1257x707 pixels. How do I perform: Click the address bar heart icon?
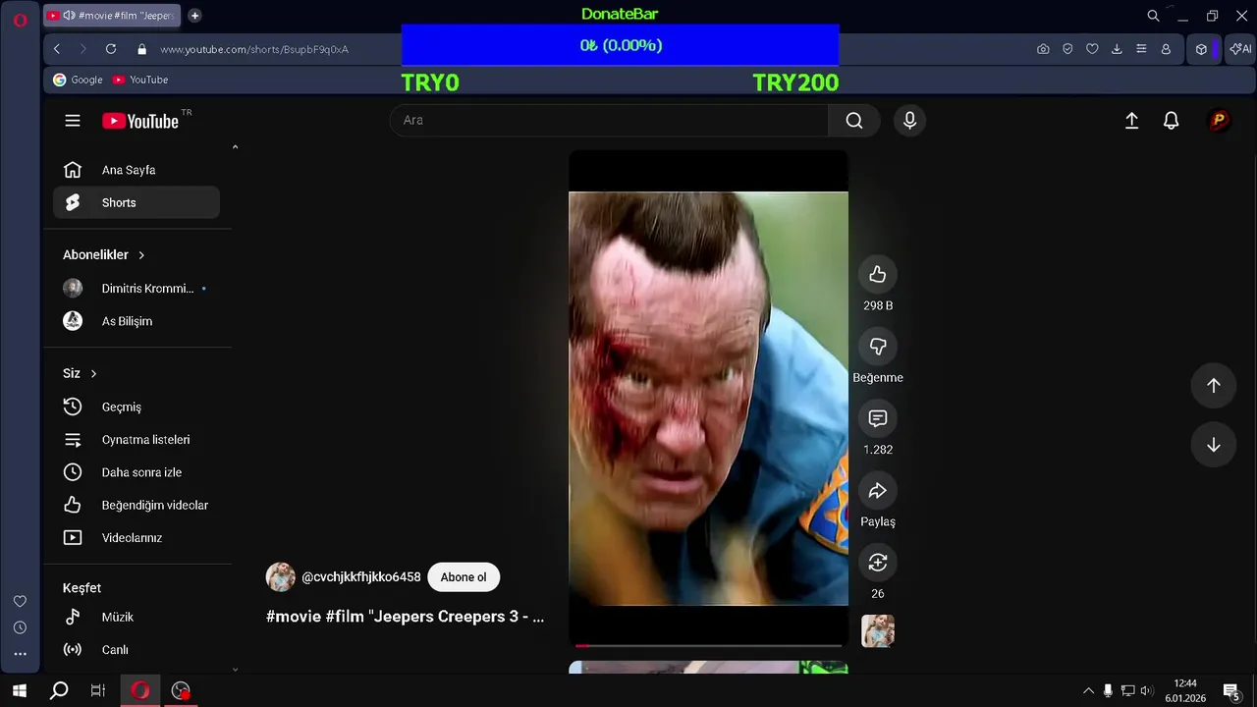click(1092, 49)
